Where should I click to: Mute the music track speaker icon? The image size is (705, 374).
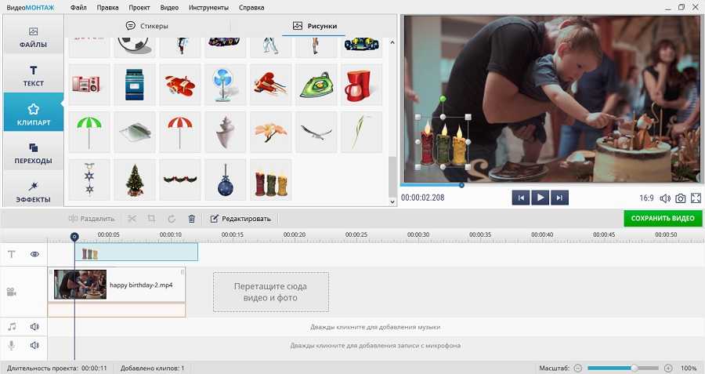coord(34,326)
